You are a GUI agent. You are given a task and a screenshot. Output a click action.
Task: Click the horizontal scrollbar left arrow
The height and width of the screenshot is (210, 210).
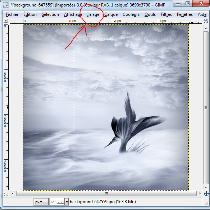[13, 194]
